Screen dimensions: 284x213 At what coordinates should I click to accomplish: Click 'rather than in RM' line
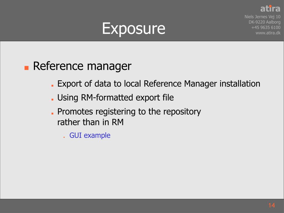[91, 122]
